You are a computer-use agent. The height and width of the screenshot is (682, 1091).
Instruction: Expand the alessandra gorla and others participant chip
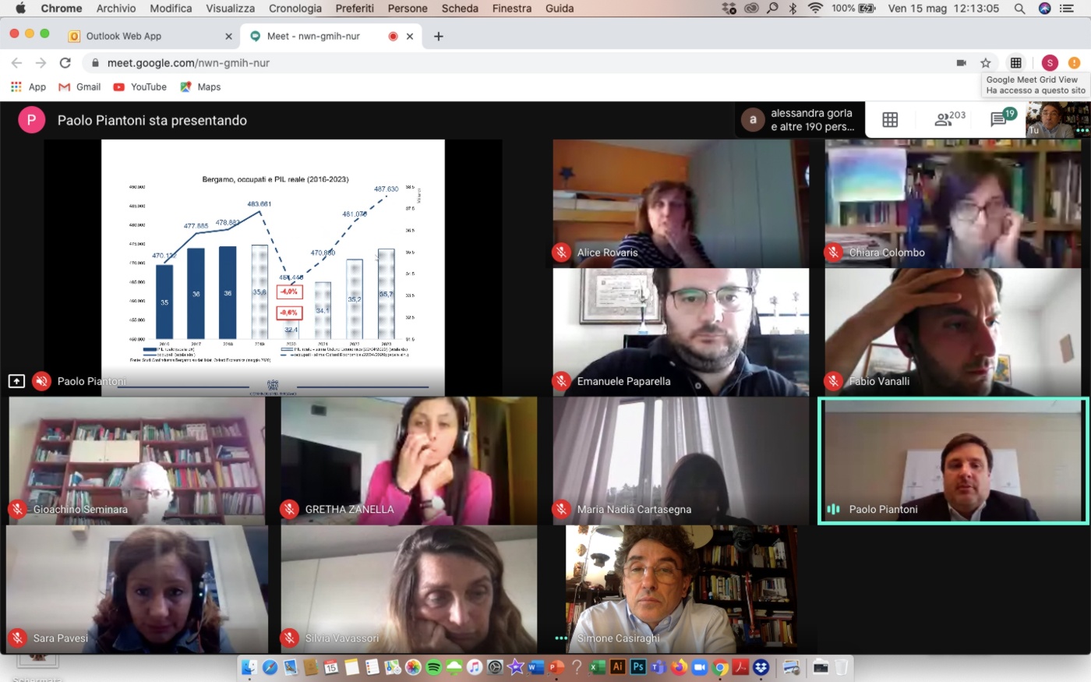[x=799, y=119]
